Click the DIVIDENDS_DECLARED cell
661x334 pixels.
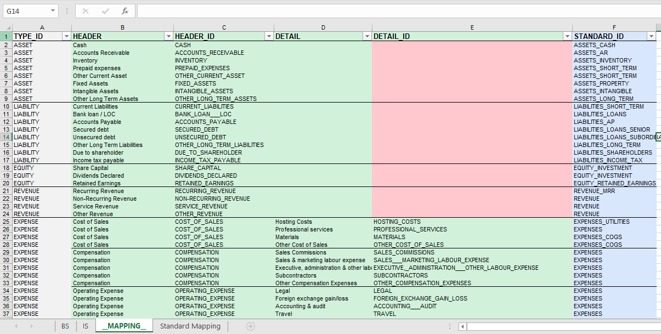224,176
